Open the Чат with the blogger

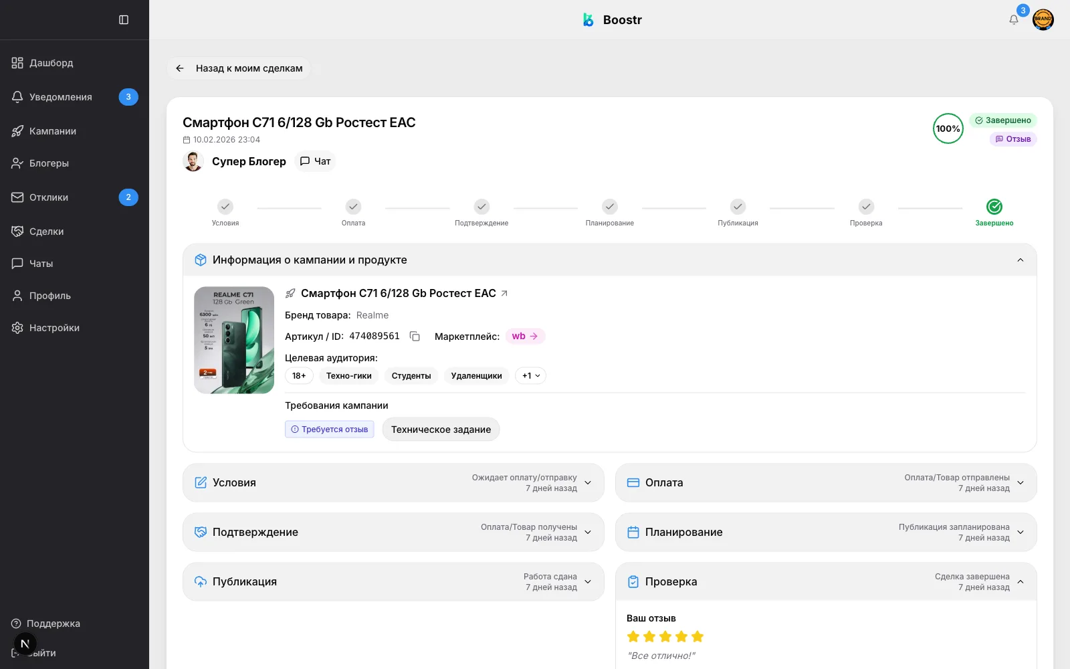tap(315, 161)
